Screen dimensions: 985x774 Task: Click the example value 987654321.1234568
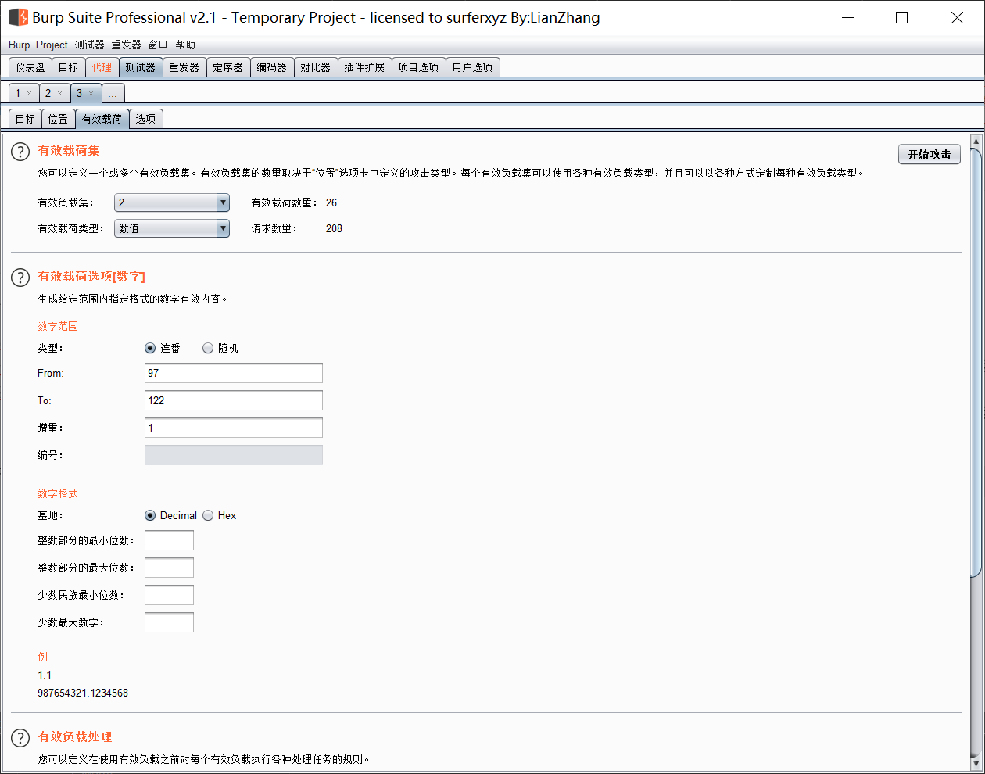point(83,693)
